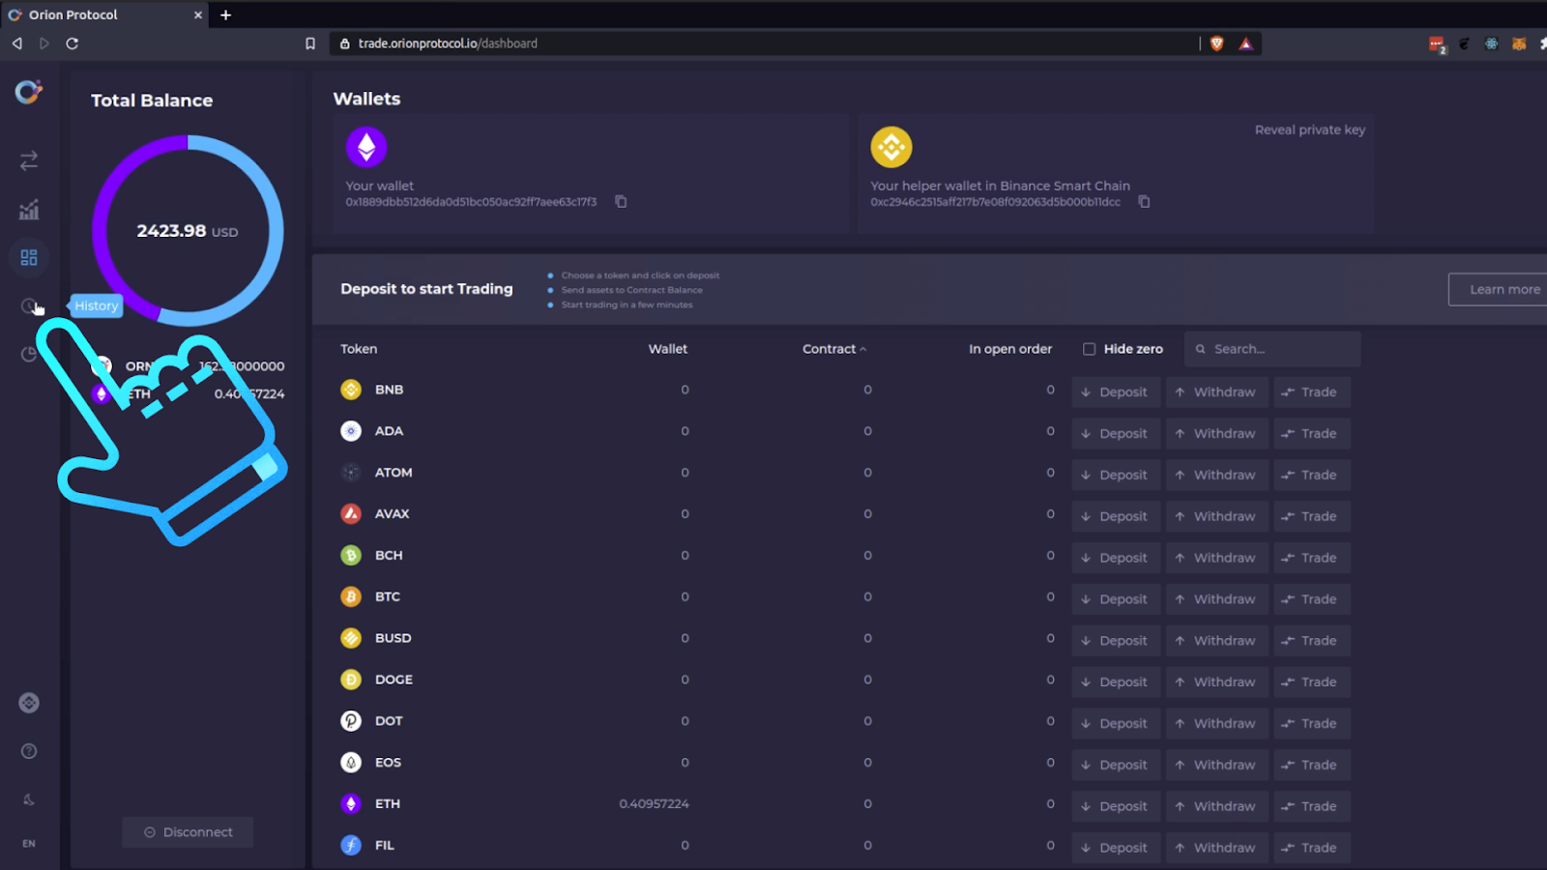Withdraw BTC
The width and height of the screenshot is (1547, 870).
pos(1216,599)
